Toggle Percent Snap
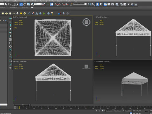152x114 pixels. 63,4
